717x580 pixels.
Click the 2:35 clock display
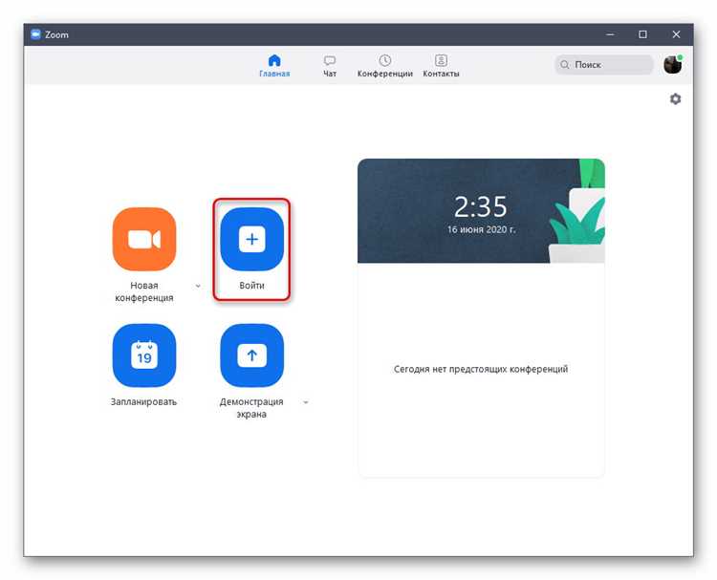481,206
